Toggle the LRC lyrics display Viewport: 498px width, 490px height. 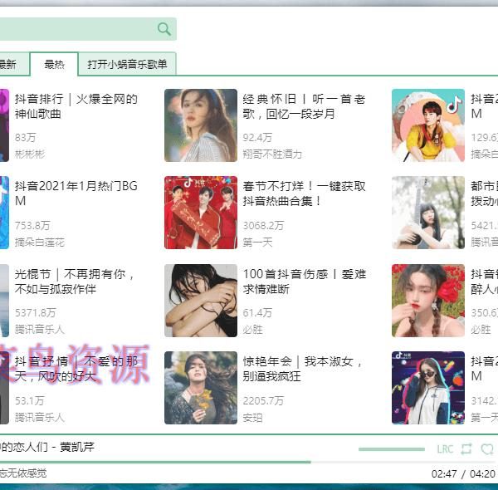click(446, 449)
